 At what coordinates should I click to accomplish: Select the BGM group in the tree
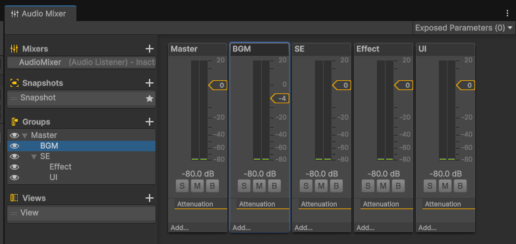click(81, 146)
